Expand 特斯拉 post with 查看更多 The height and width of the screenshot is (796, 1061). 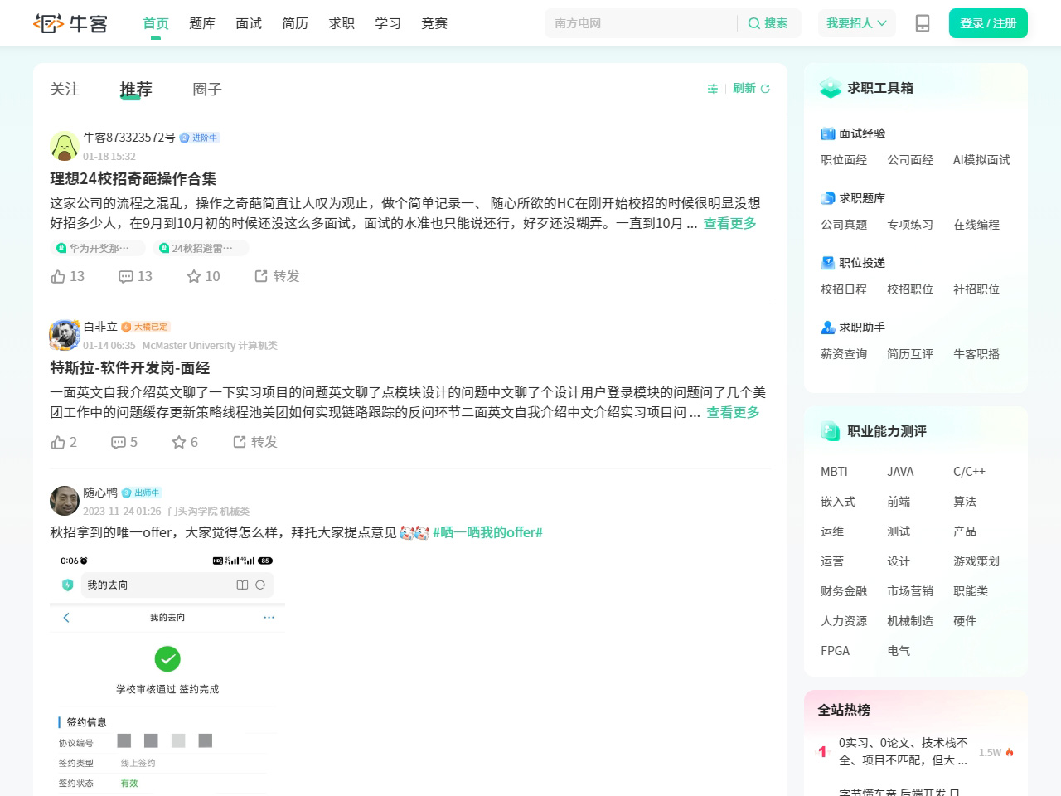(x=733, y=412)
